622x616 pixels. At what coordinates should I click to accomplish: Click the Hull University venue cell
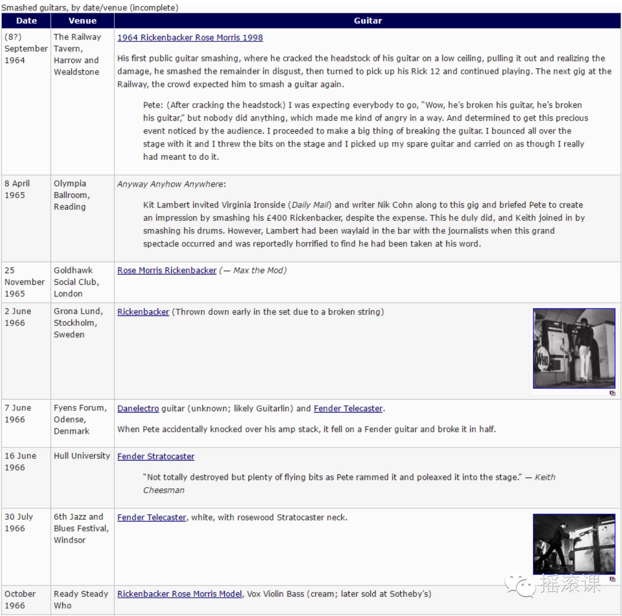coord(83,478)
